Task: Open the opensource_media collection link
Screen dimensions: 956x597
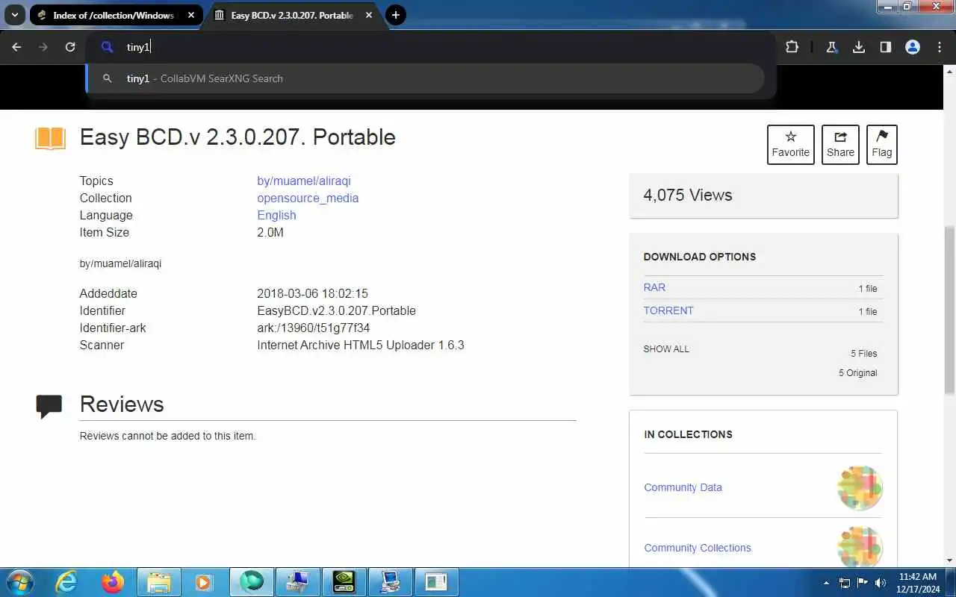Action: coord(308,198)
